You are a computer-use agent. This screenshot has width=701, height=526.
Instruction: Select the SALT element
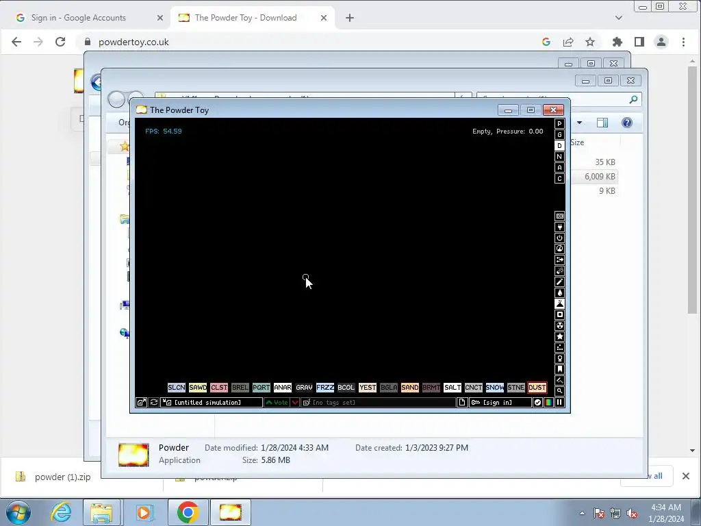(x=452, y=388)
